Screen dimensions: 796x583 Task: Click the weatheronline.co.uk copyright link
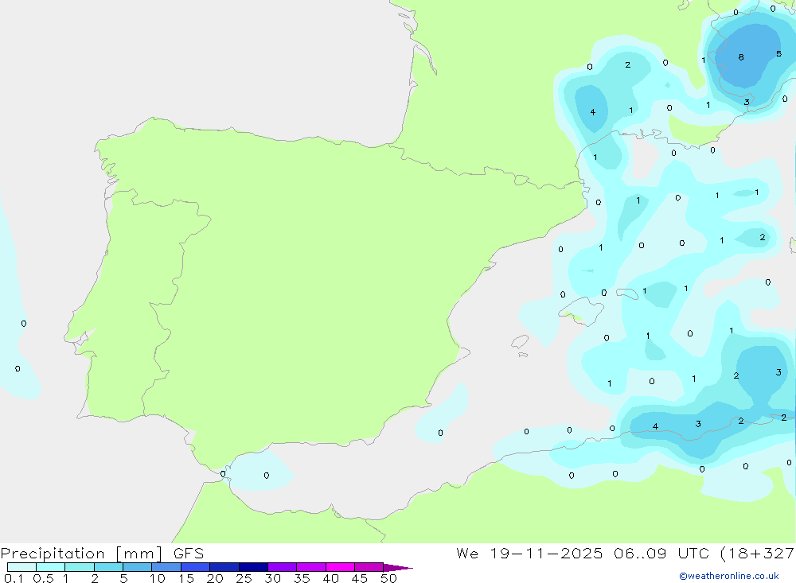[729, 576]
